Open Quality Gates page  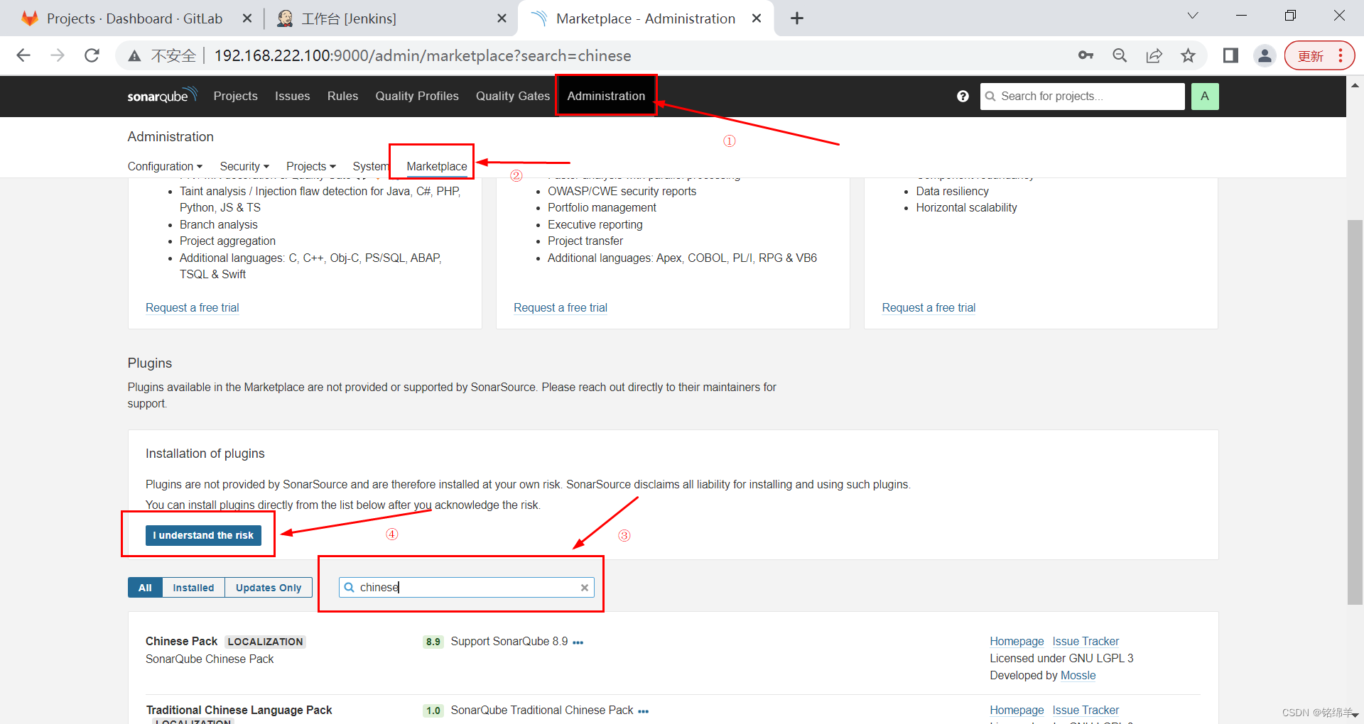point(513,96)
